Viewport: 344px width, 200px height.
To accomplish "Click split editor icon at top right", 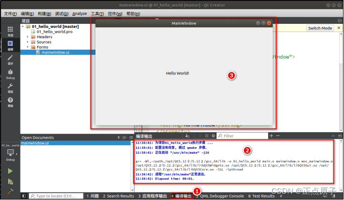I will tap(340, 21).
